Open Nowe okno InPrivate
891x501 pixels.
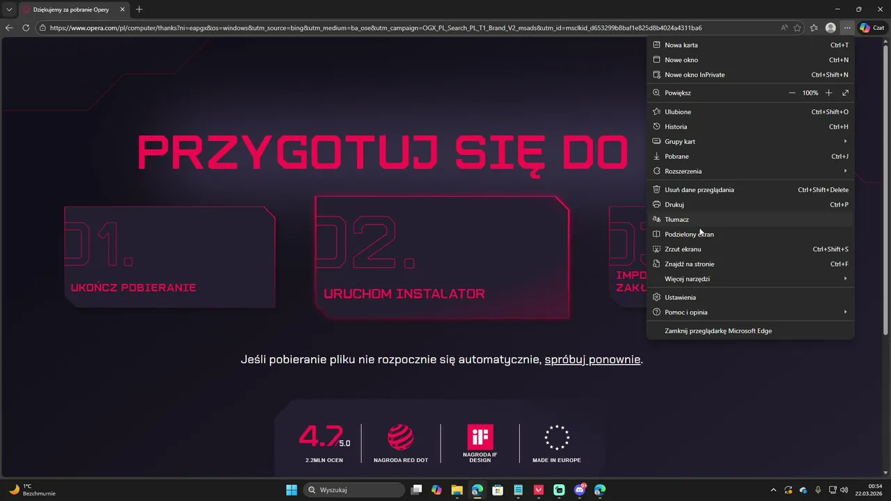pos(750,74)
